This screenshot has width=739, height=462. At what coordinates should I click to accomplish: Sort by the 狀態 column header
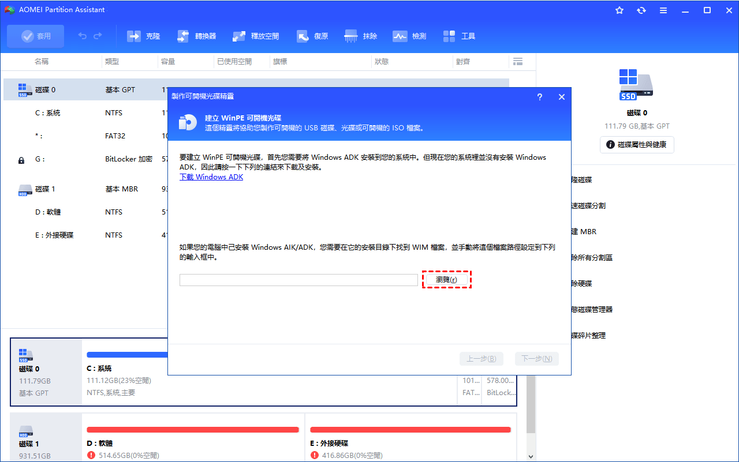(x=382, y=61)
